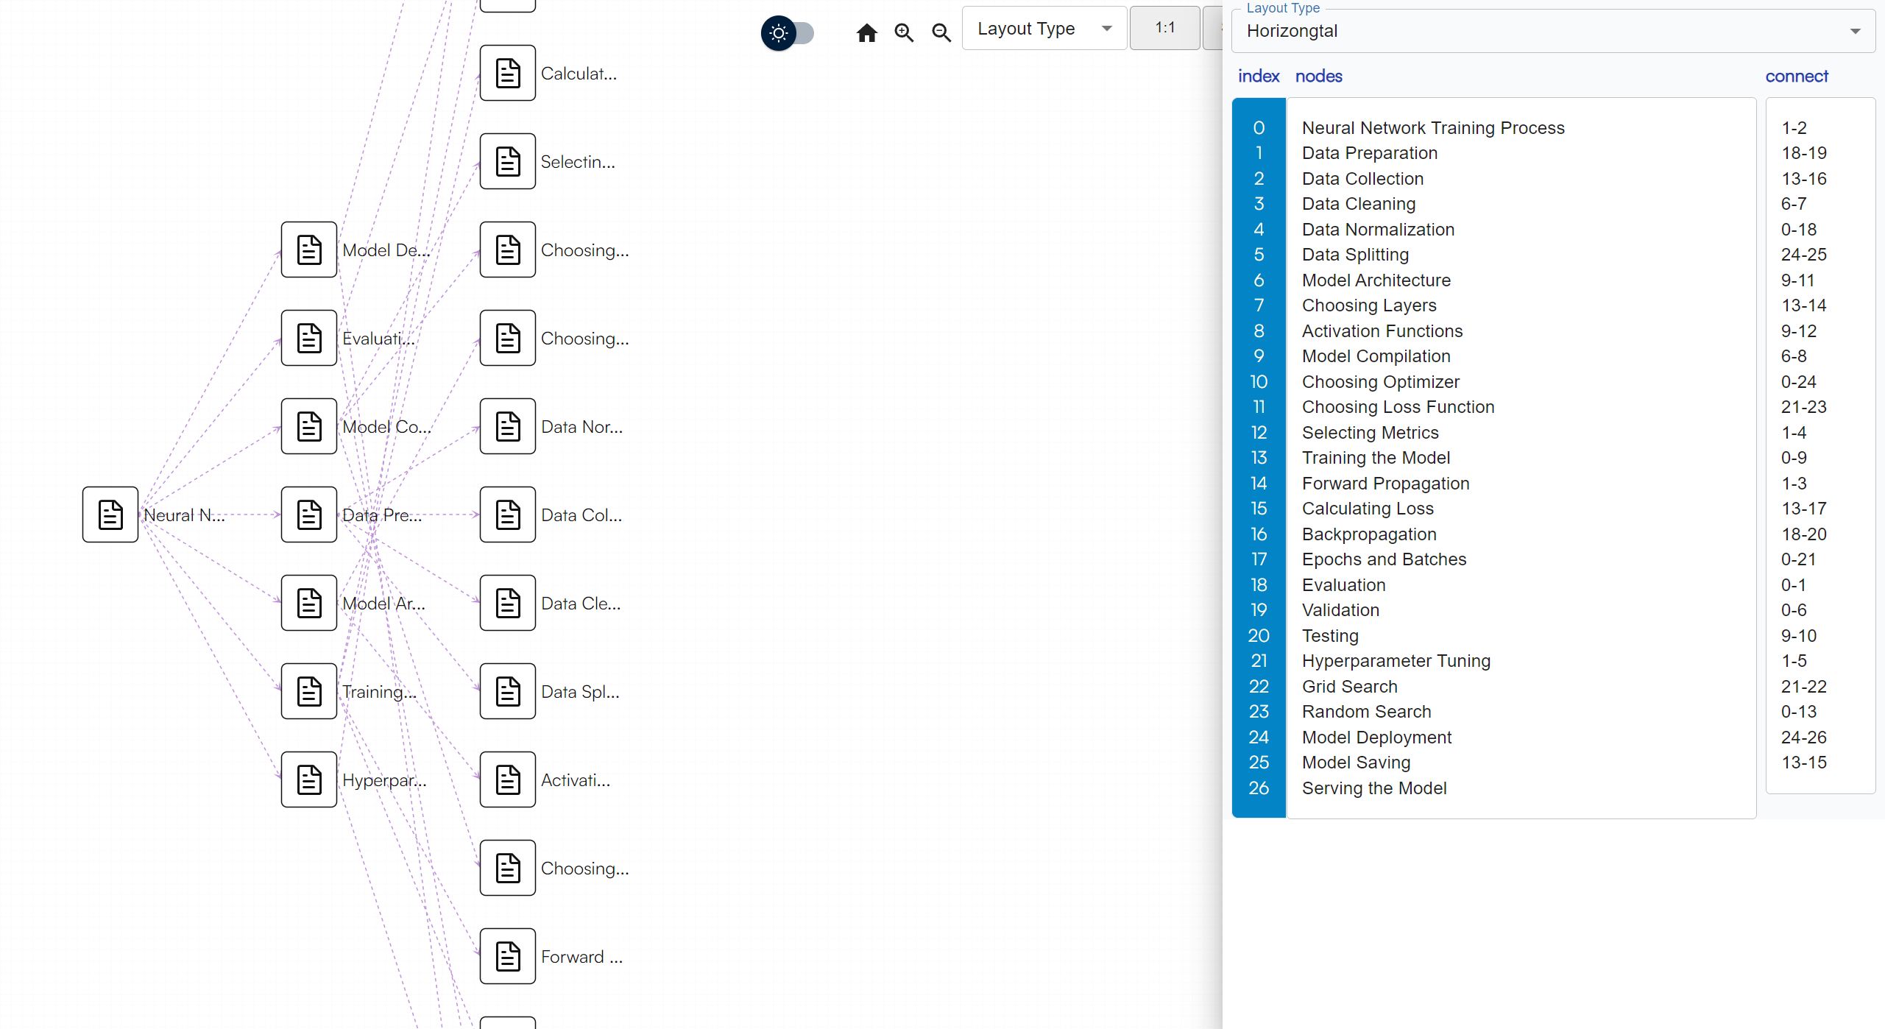
Task: Click Data Splitting in the nodes list
Action: (x=1355, y=255)
